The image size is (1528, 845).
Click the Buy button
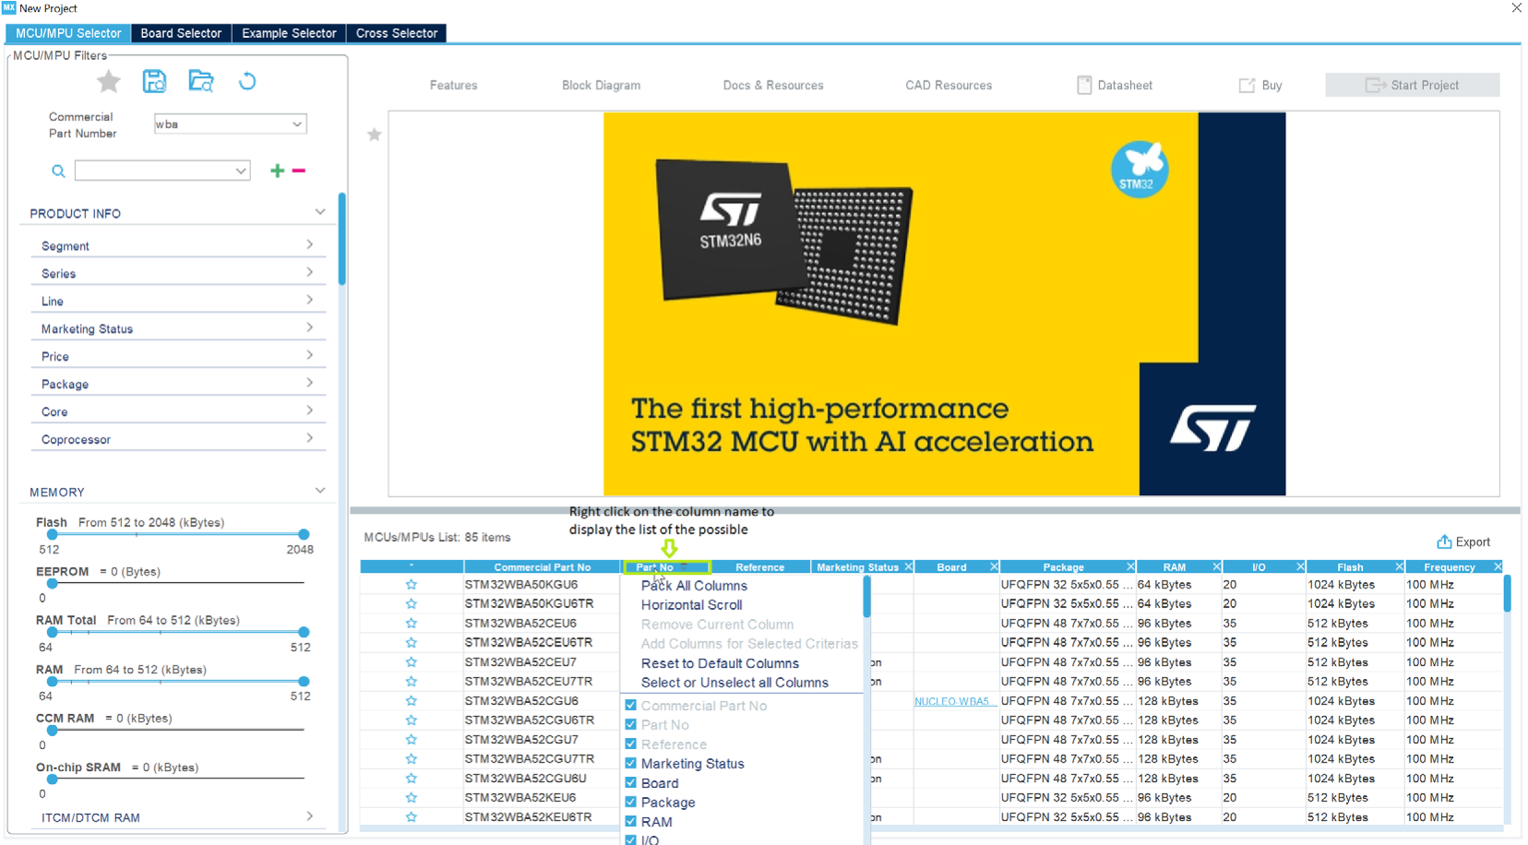1260,85
